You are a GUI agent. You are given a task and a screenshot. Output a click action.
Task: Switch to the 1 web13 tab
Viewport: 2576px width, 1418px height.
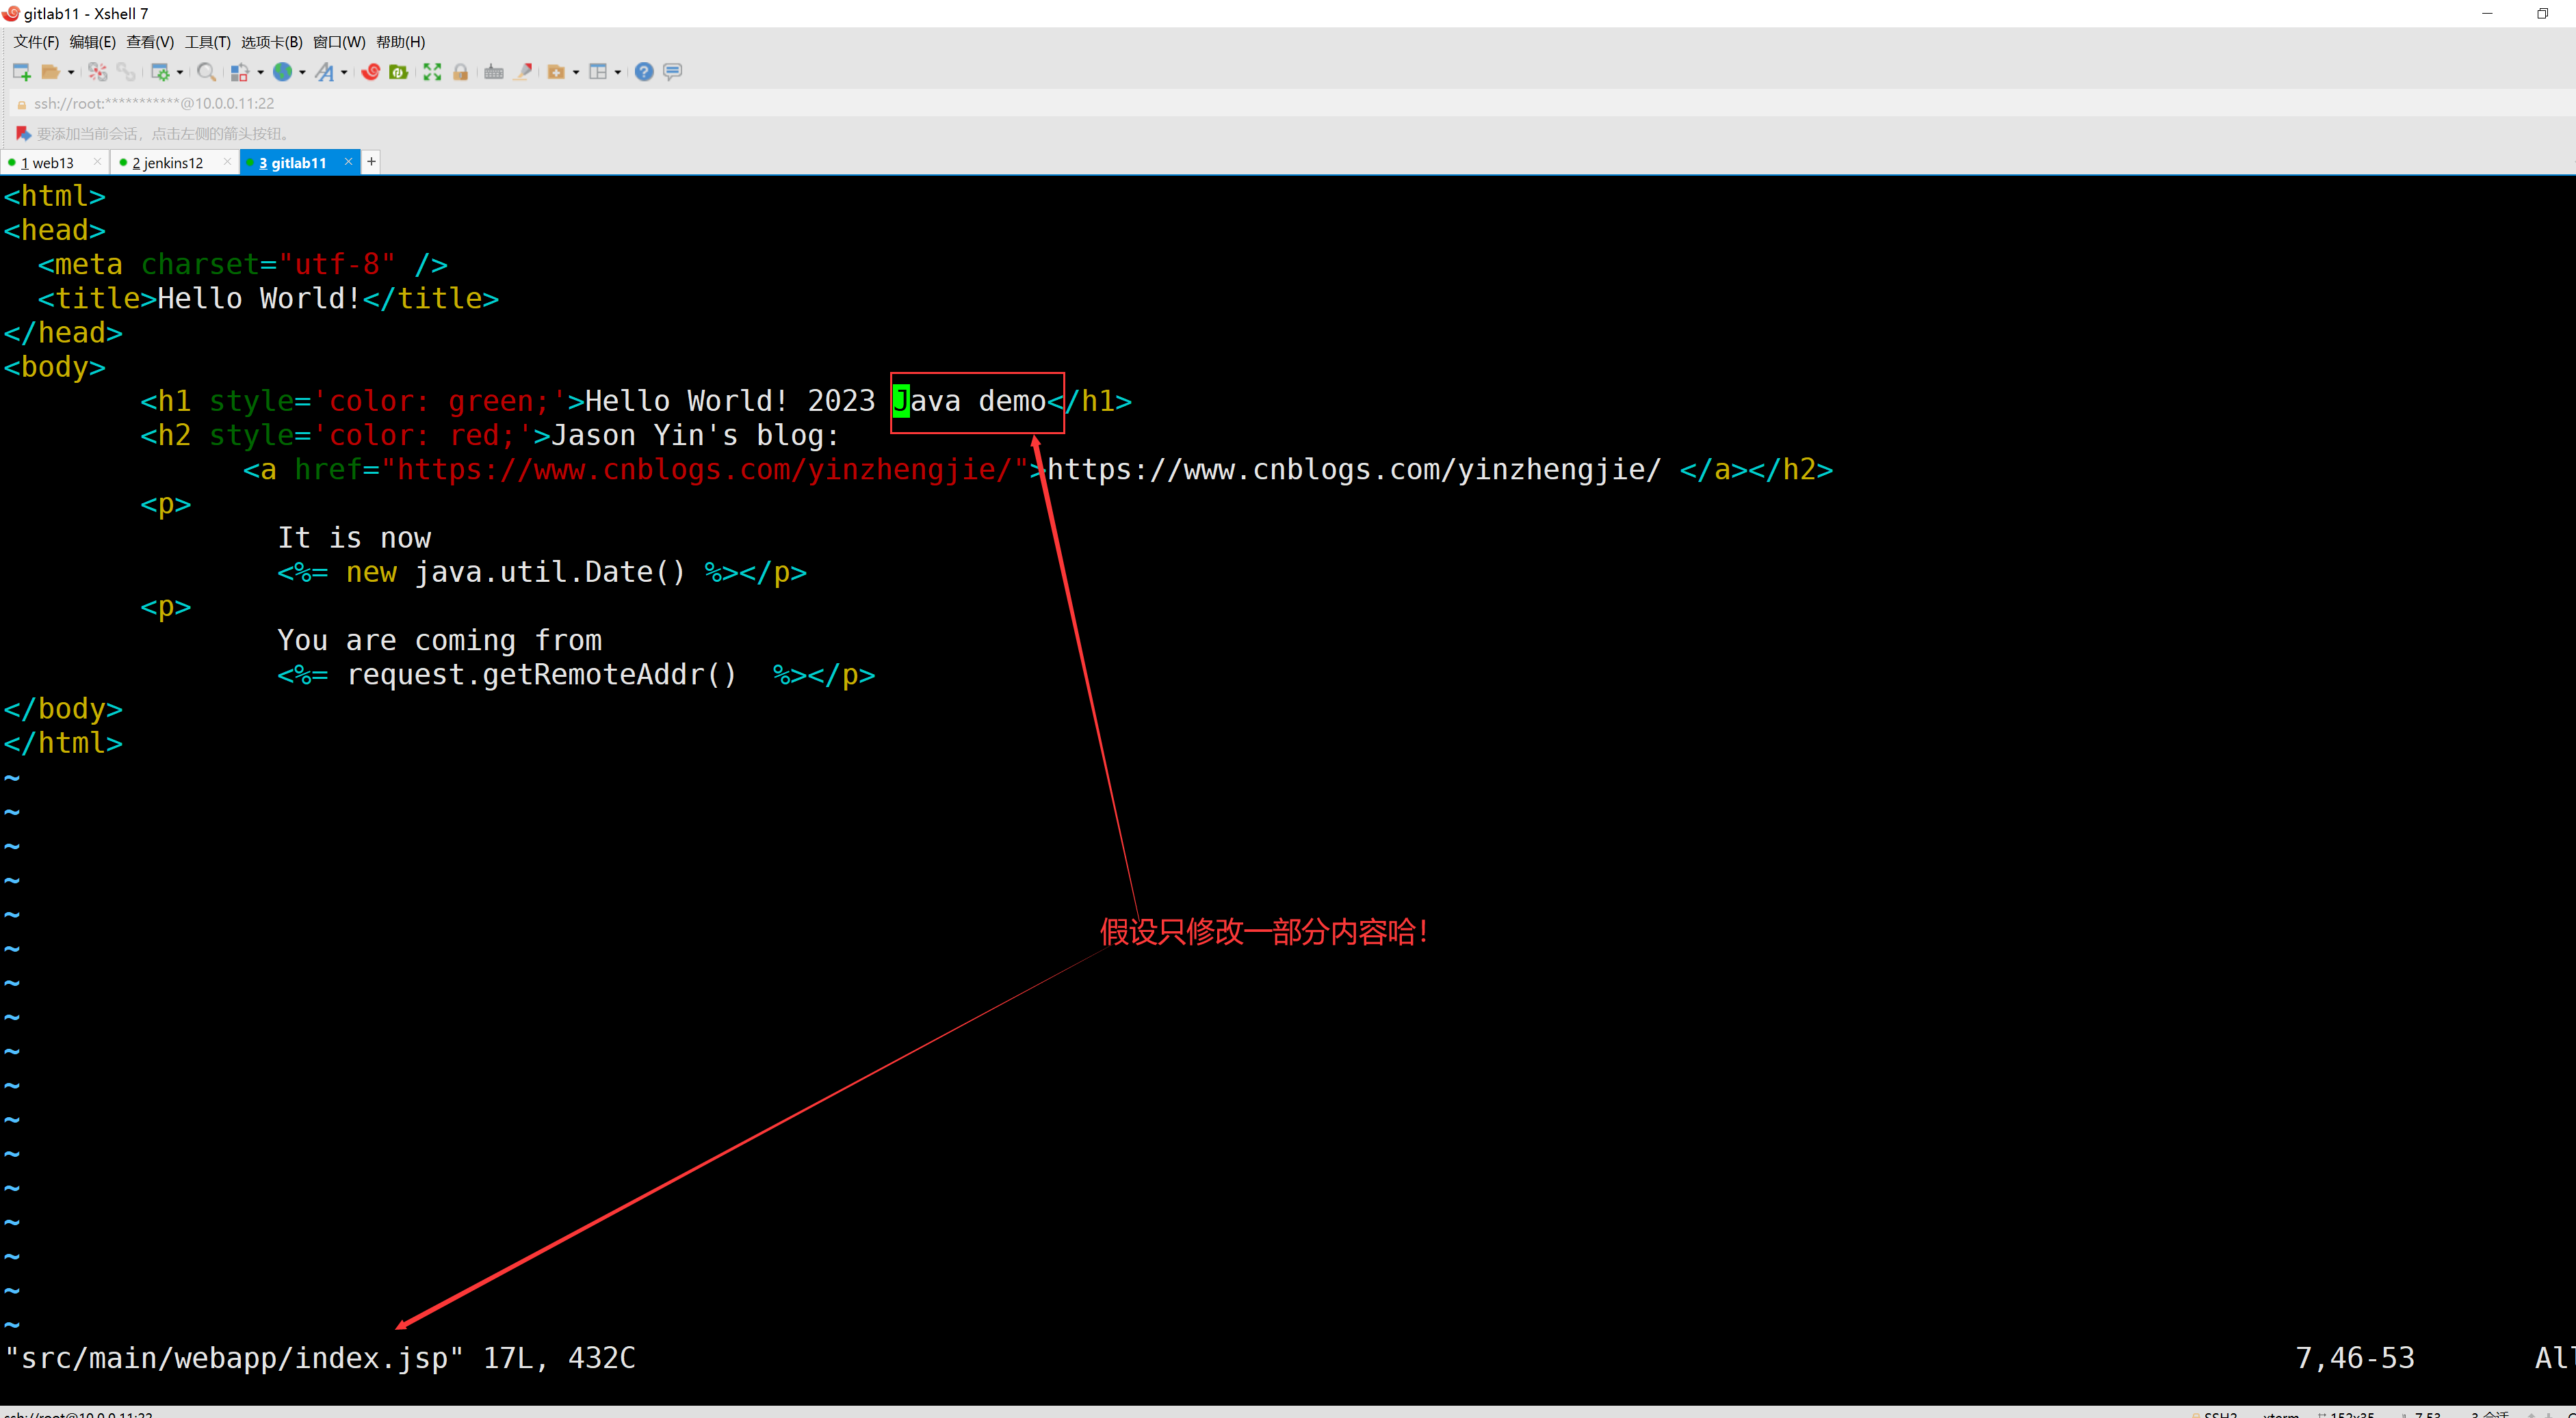47,163
